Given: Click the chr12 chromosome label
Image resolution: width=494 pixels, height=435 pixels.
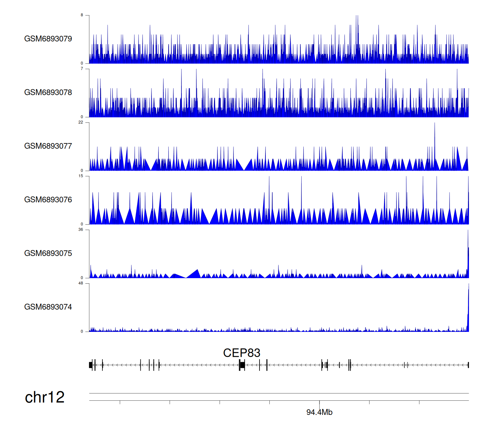Looking at the screenshot, I should pyautogui.click(x=45, y=397).
